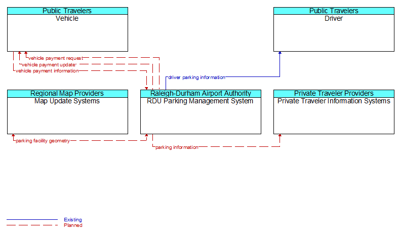Click the parking facility geometry flow label
The height and width of the screenshot is (234, 399).
43,141
